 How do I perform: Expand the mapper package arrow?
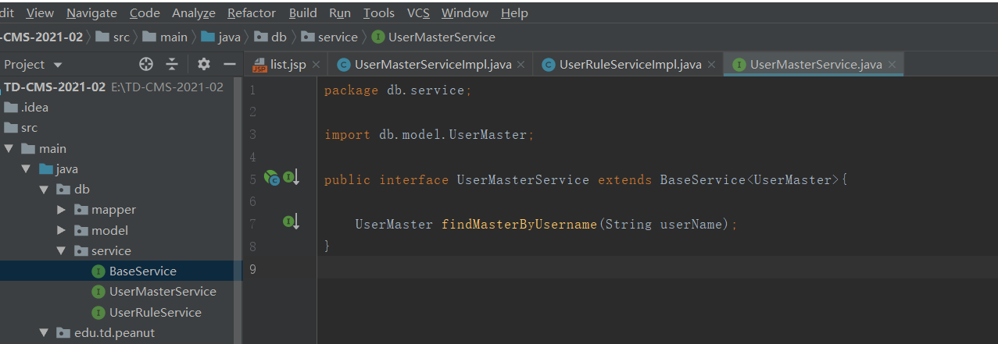62,210
